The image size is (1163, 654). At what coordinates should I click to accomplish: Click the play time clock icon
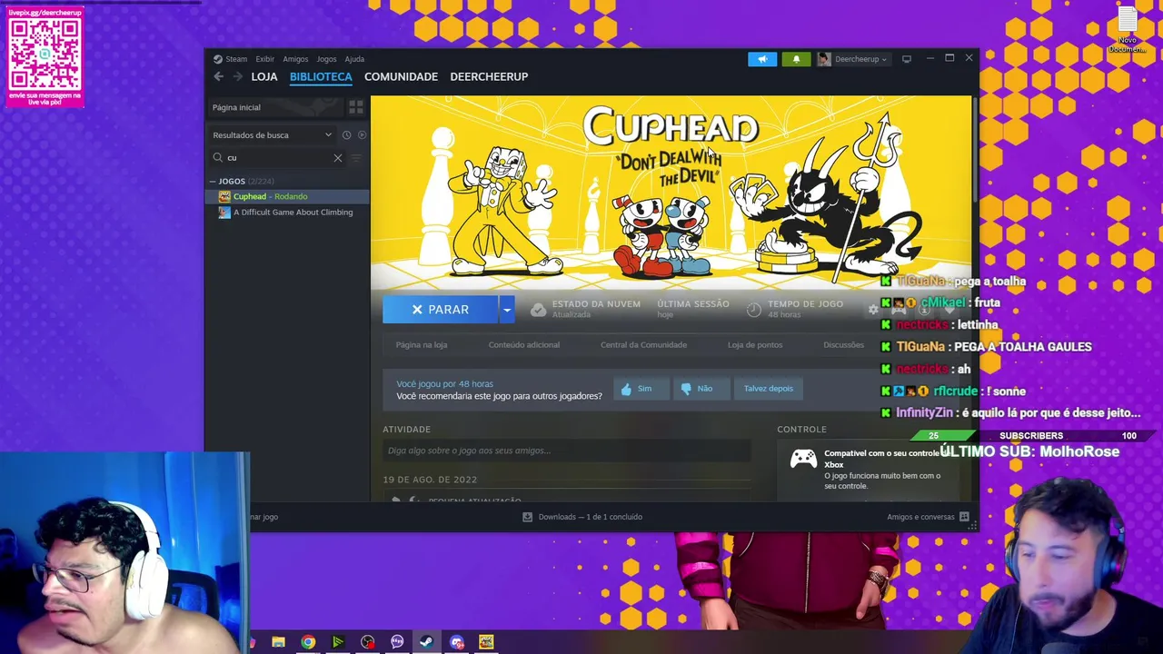(753, 310)
